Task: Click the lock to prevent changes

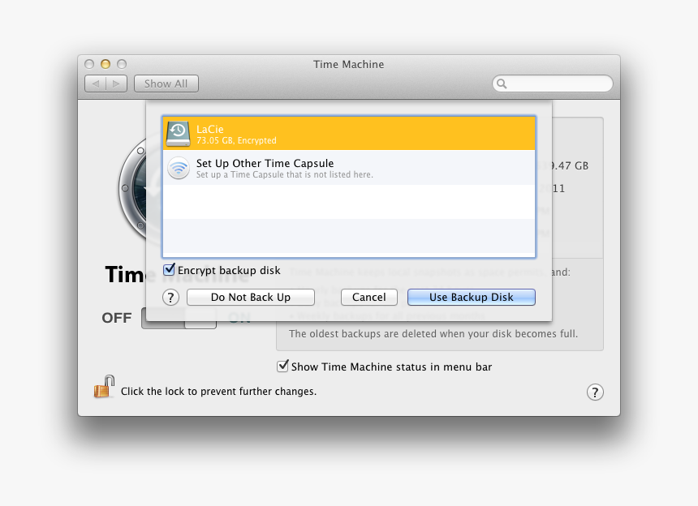Action: [x=104, y=386]
